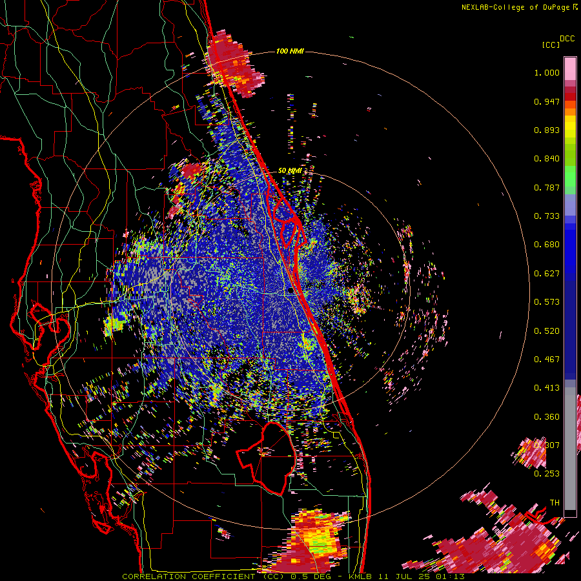Click the 100 NMI range ring label

point(290,51)
